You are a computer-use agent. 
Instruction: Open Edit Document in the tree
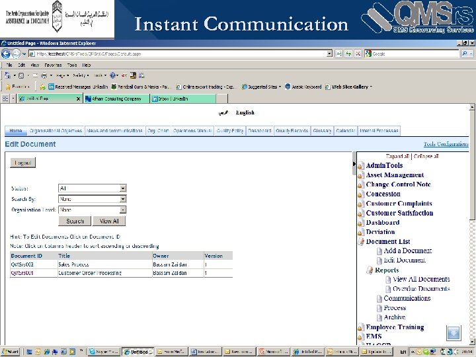tap(405, 260)
